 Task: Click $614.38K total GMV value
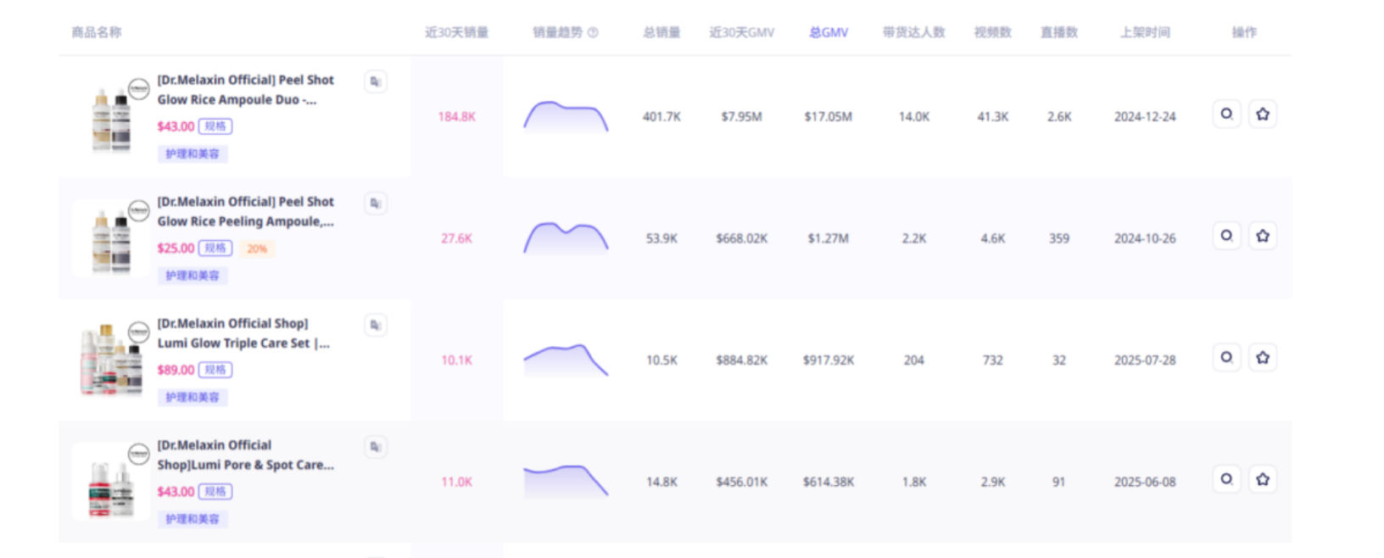point(829,482)
